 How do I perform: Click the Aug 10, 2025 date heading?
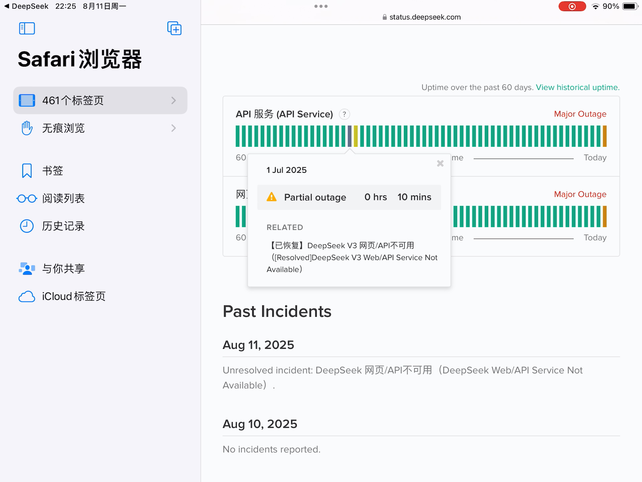pyautogui.click(x=260, y=424)
